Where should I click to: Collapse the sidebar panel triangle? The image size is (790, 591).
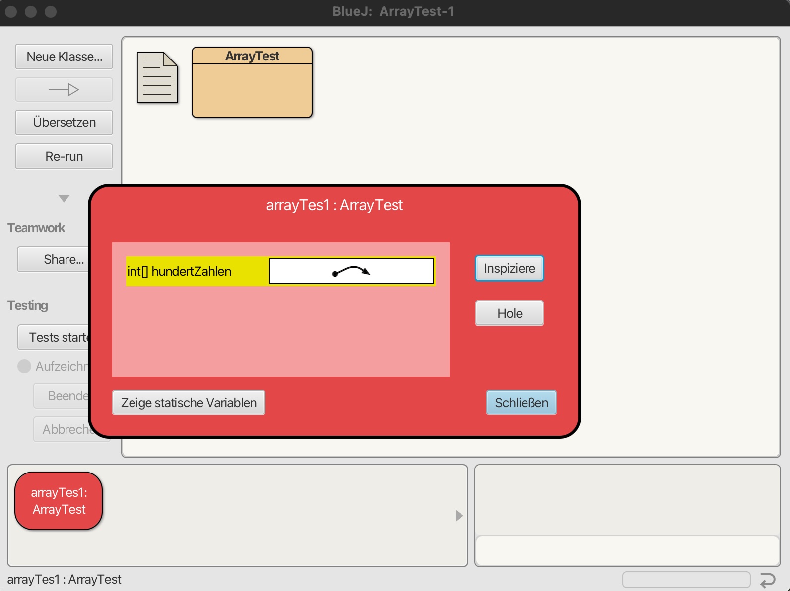click(64, 199)
